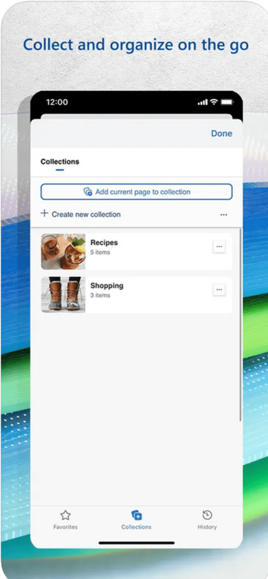268x579 pixels.
Task: Tap the Wi-Fi status icon
Action: coord(214,102)
